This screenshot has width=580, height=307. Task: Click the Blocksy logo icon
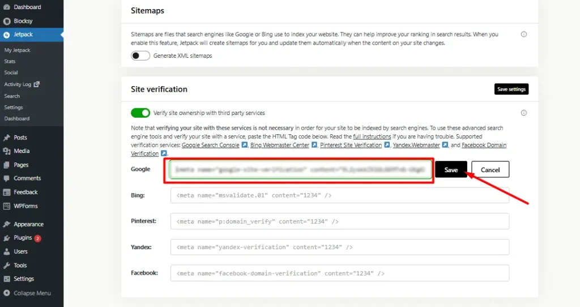click(x=7, y=21)
